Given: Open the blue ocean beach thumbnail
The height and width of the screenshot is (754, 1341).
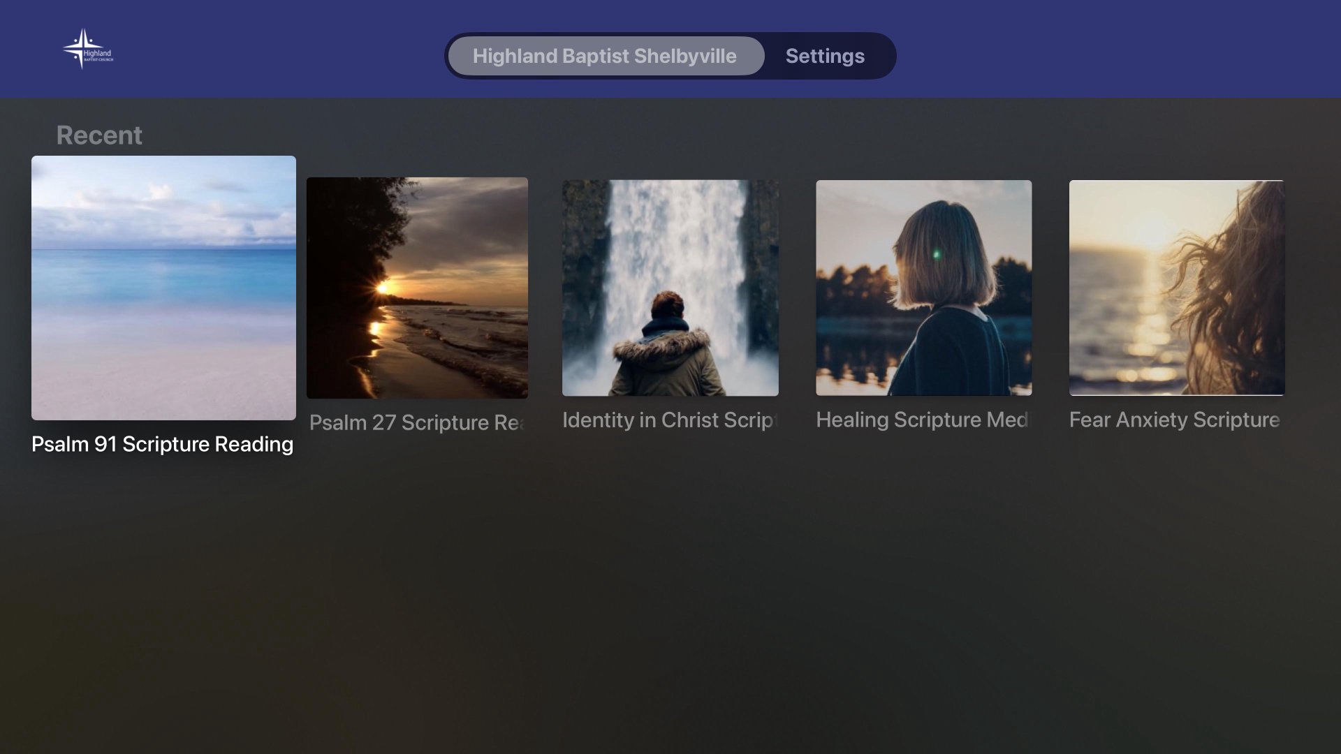Looking at the screenshot, I should point(163,287).
